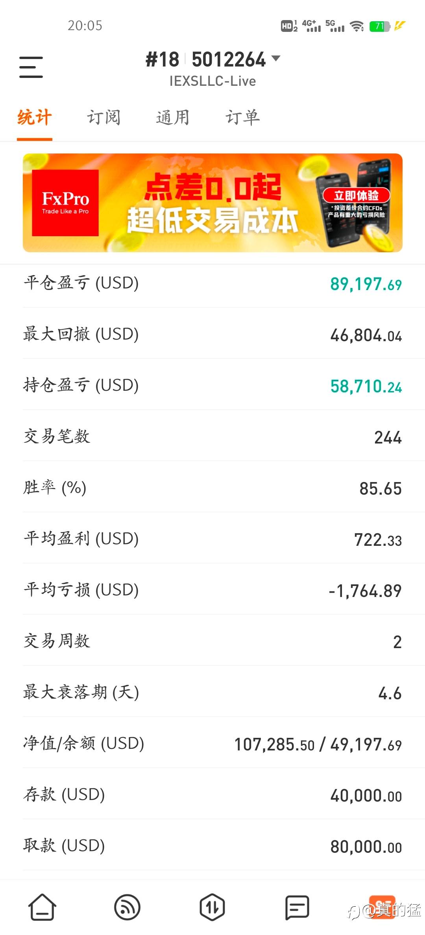425x935 pixels.
Task: Click the red FxPro logo
Action: click(x=65, y=203)
